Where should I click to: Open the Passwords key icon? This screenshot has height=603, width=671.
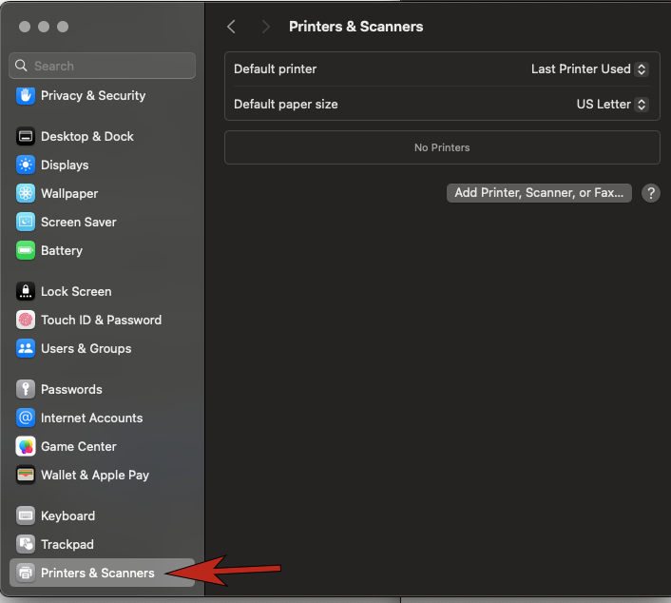(26, 389)
